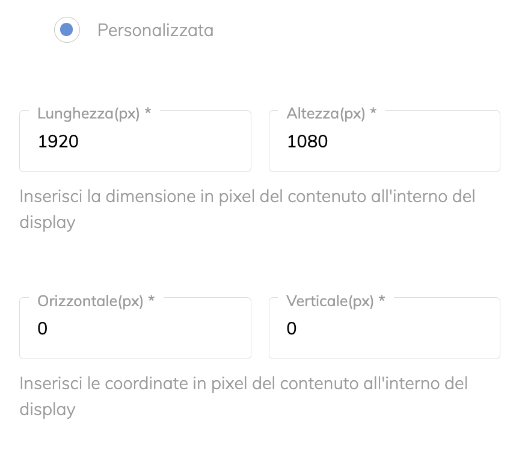Click the asterisk beside Verticale(px)
Image resolution: width=522 pixels, height=456 pixels.
click(382, 298)
